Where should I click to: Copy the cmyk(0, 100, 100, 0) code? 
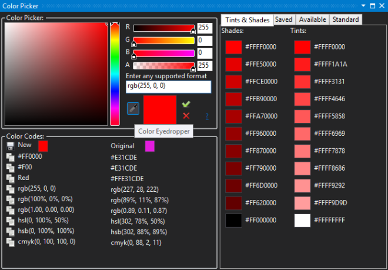pos(10,242)
